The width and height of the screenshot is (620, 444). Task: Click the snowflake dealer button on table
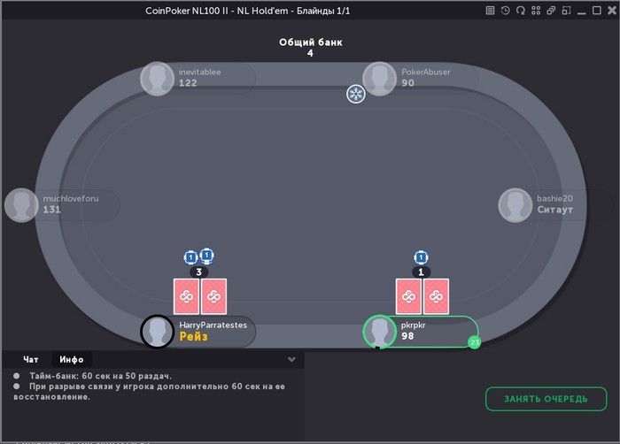355,95
